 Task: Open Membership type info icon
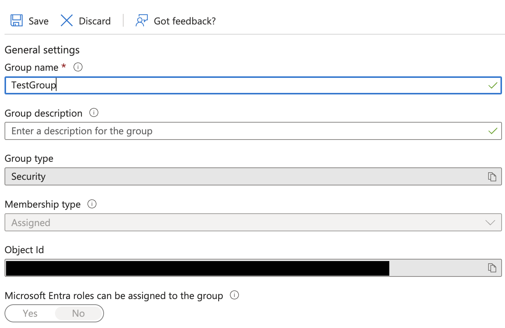coord(92,204)
